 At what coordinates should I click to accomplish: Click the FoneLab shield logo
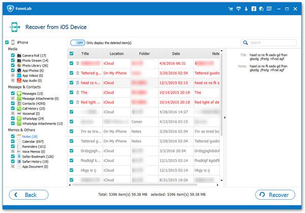pos(10,8)
